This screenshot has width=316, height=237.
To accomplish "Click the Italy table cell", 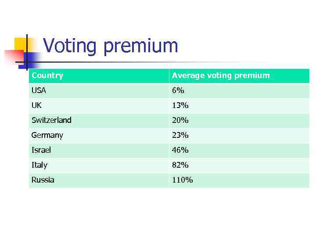I will click(x=39, y=165).
